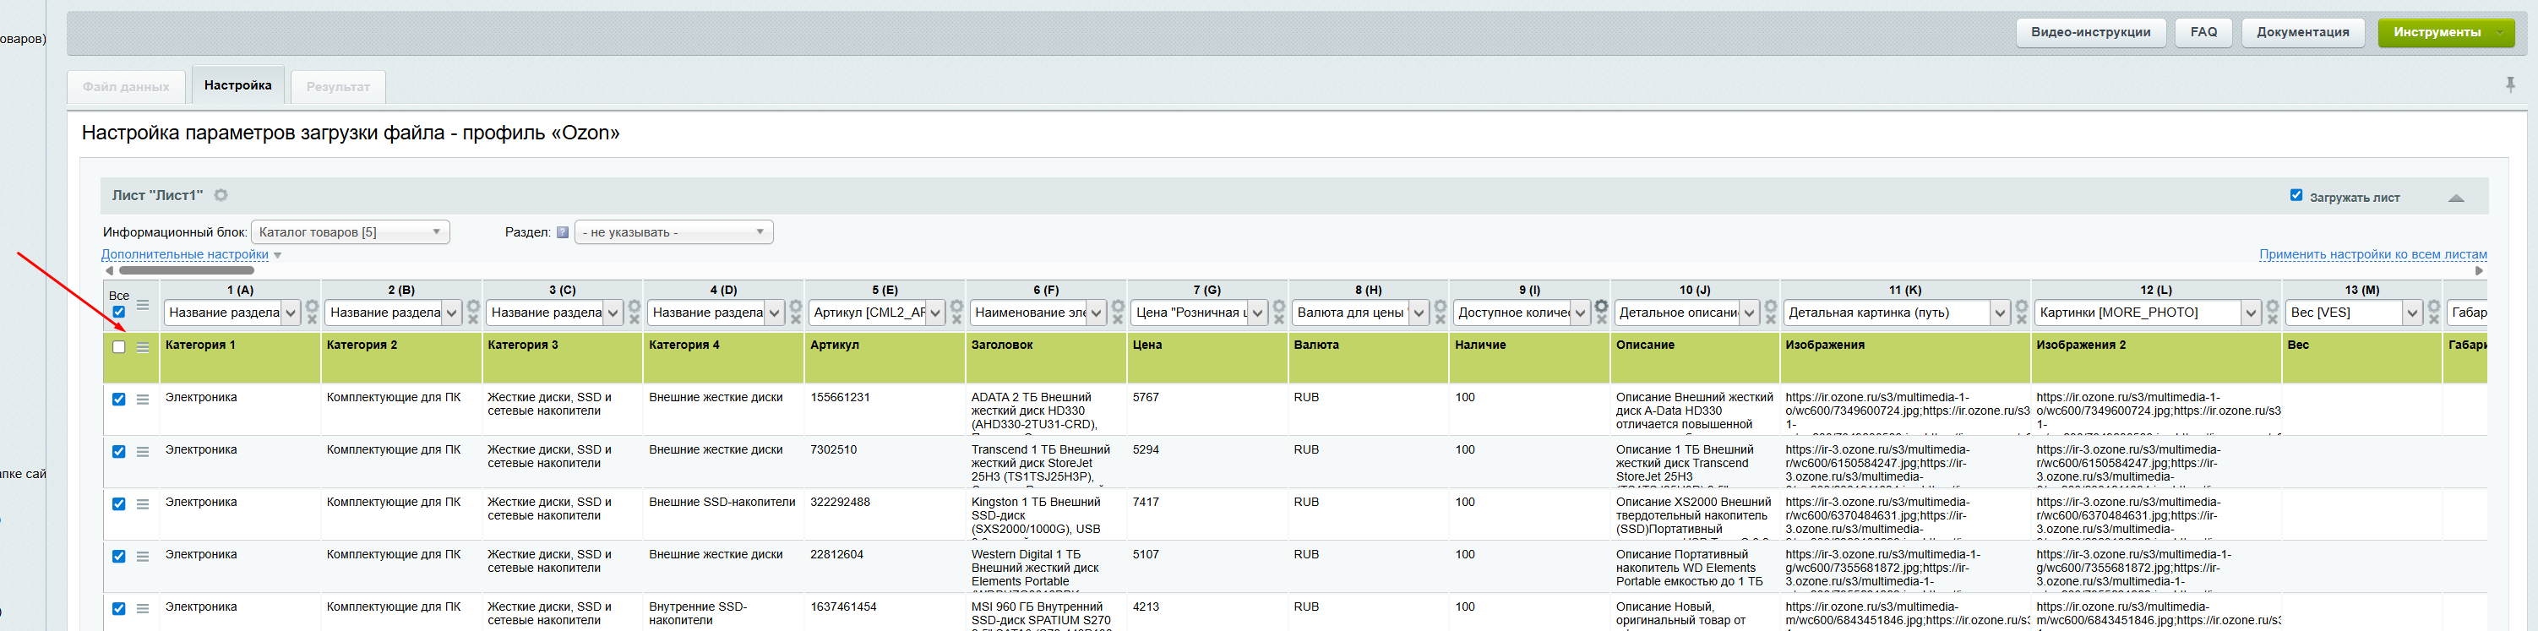Check the Категория 1 header row checkbox
Viewport: 2538px width, 631px height.
(119, 346)
